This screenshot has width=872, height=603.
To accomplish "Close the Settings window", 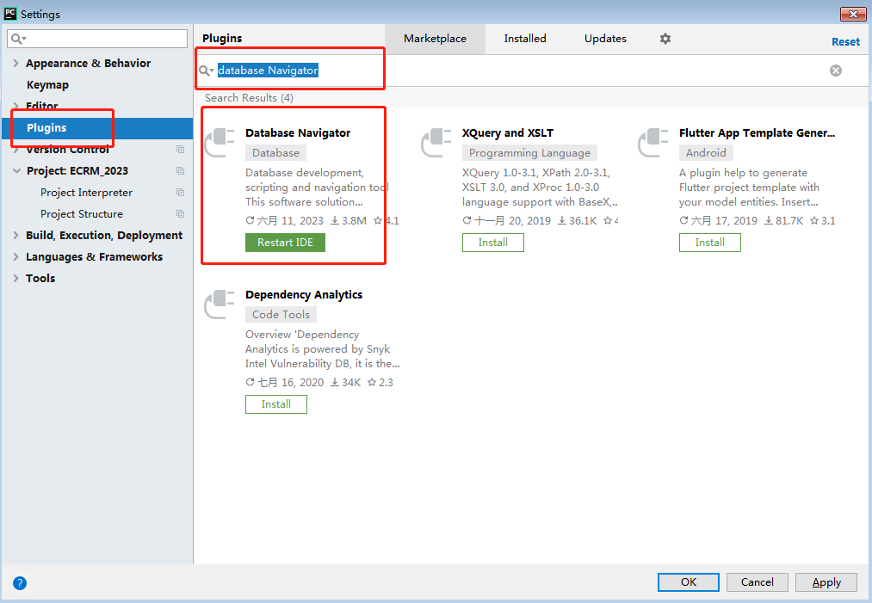I will [x=853, y=14].
